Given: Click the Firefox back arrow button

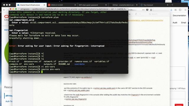Looking at the screenshot, I should (x=4, y=10).
